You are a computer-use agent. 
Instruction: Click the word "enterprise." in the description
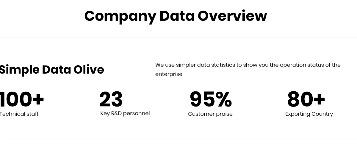coord(169,74)
